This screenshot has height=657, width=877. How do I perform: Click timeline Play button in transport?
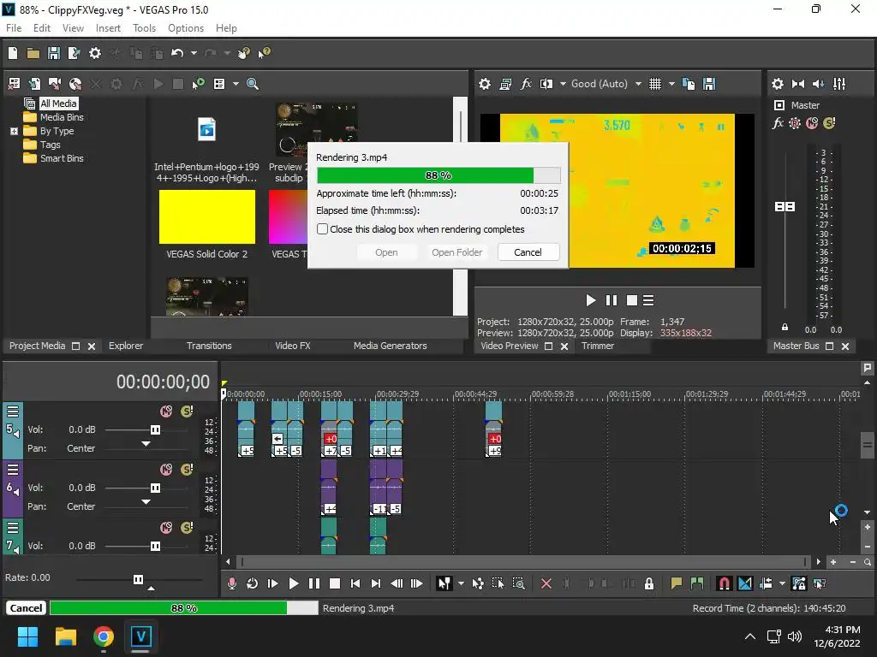coord(293,583)
